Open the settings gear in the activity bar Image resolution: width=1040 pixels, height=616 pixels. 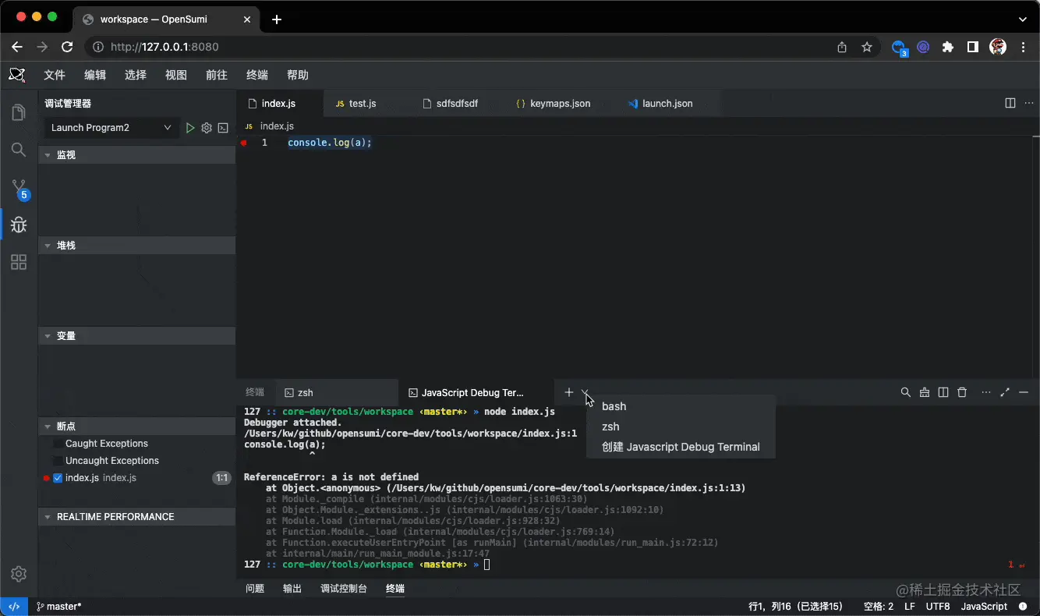pos(19,574)
